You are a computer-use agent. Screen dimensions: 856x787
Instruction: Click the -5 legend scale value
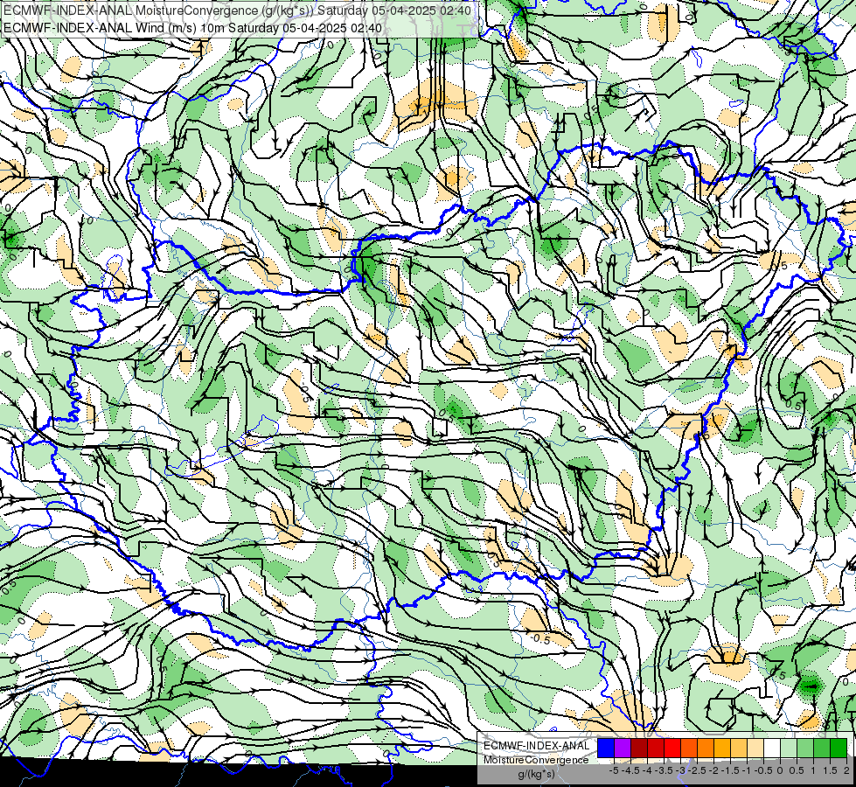click(x=614, y=770)
